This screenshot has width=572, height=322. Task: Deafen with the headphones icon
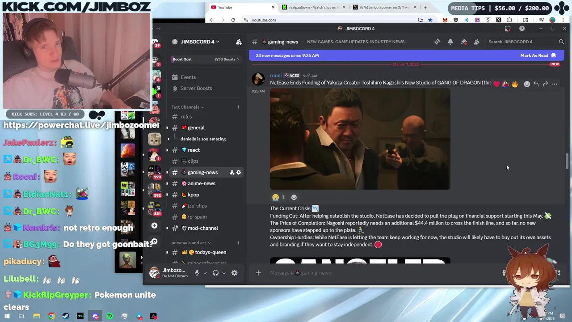216,273
